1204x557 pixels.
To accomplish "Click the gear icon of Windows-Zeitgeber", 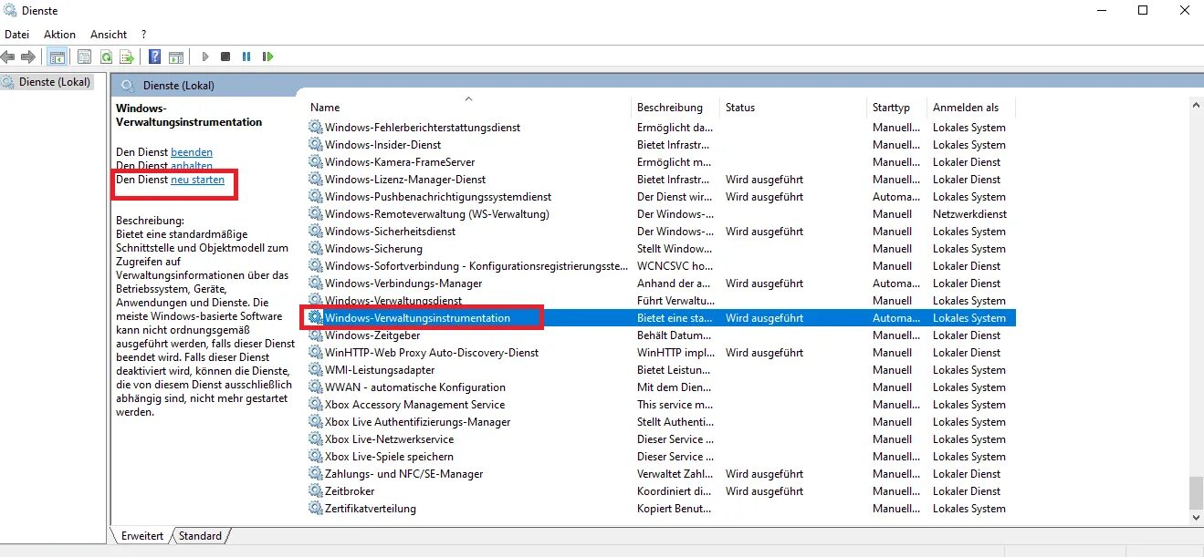I will (x=316, y=335).
